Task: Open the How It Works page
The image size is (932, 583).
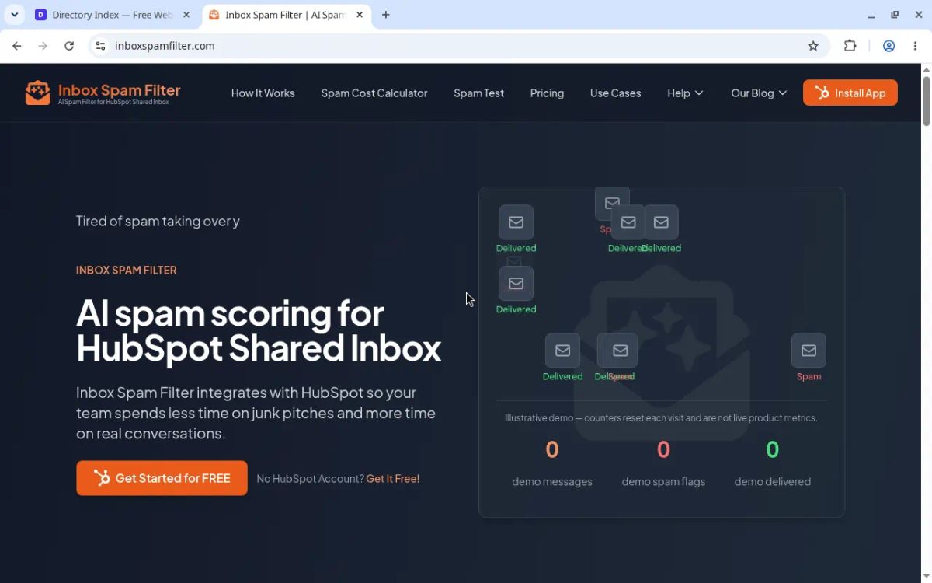Action: tap(263, 93)
